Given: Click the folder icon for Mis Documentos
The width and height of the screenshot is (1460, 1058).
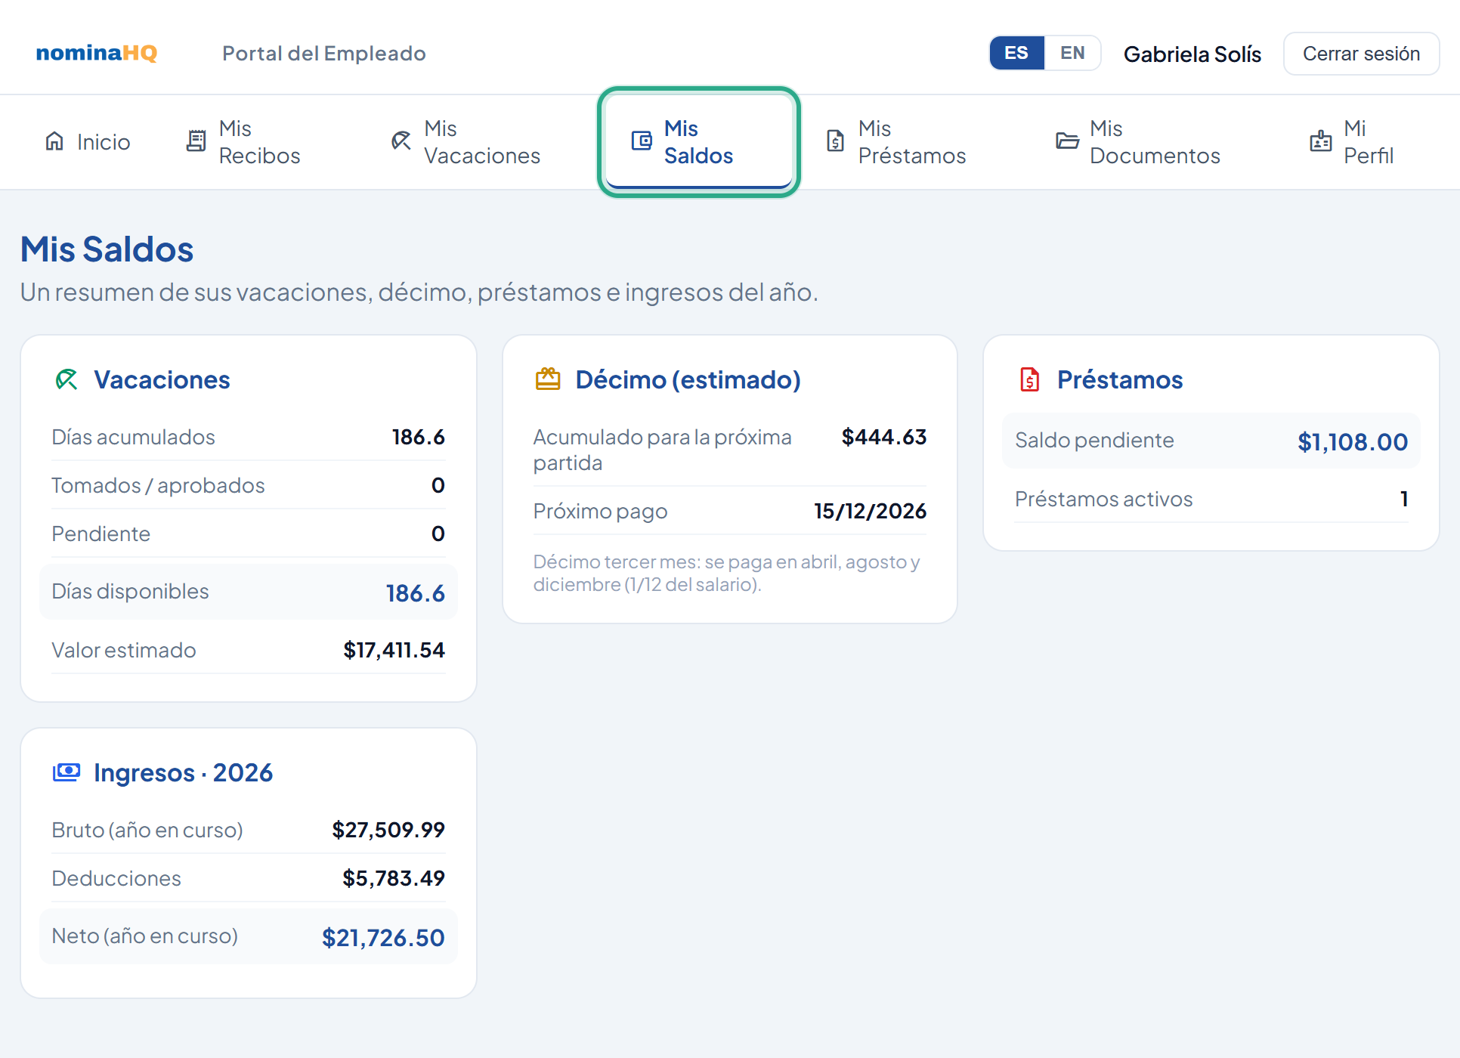Looking at the screenshot, I should [x=1067, y=141].
